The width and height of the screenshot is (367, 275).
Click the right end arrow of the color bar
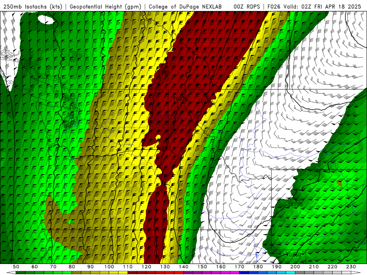(356, 273)
